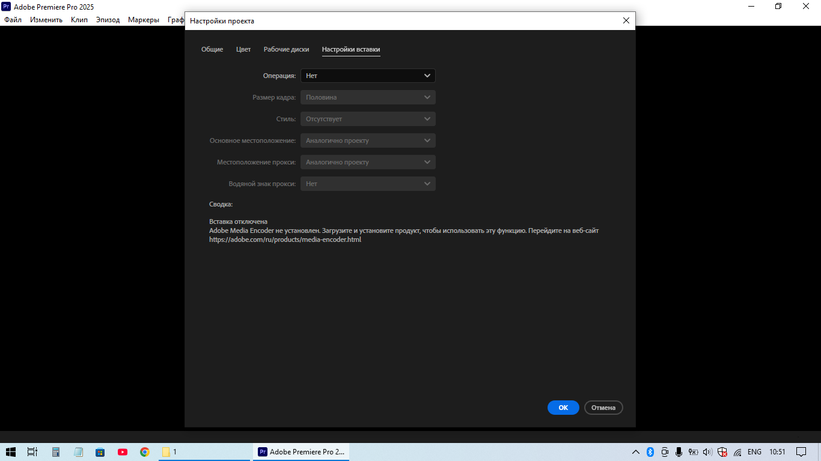Screen dimensions: 821x461
Task: Launch Calculator from the taskbar
Action: tap(56, 452)
